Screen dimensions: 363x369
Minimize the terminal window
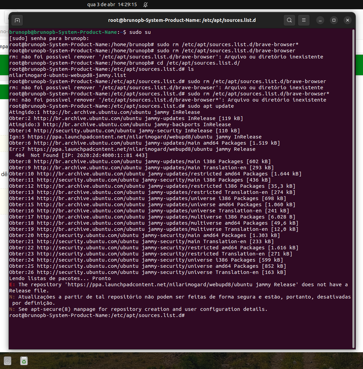click(x=320, y=21)
